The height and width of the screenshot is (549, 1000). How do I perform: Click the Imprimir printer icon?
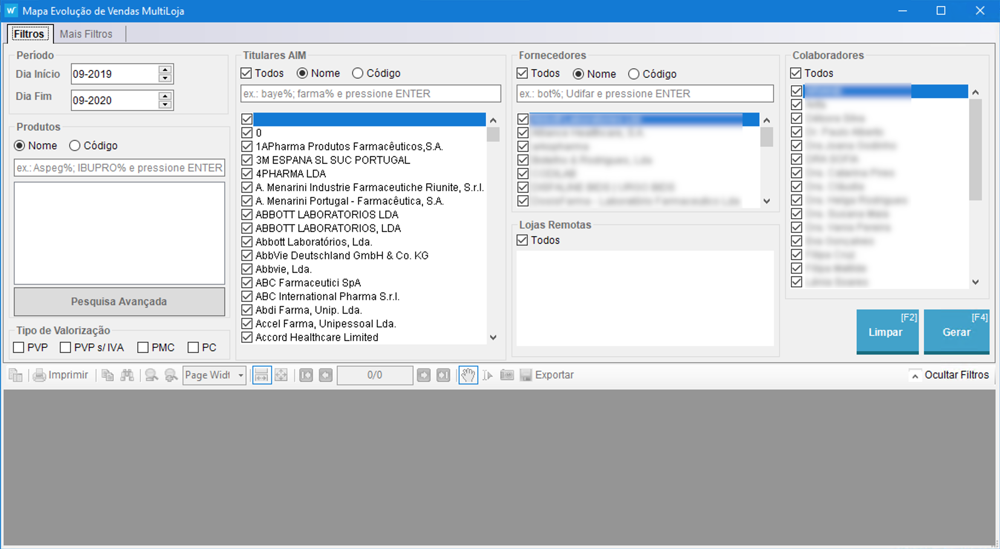coord(40,375)
